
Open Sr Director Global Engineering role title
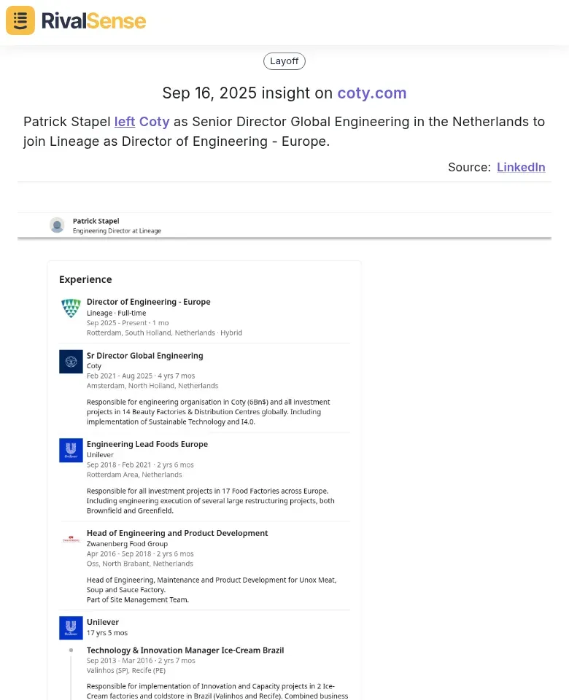point(144,356)
